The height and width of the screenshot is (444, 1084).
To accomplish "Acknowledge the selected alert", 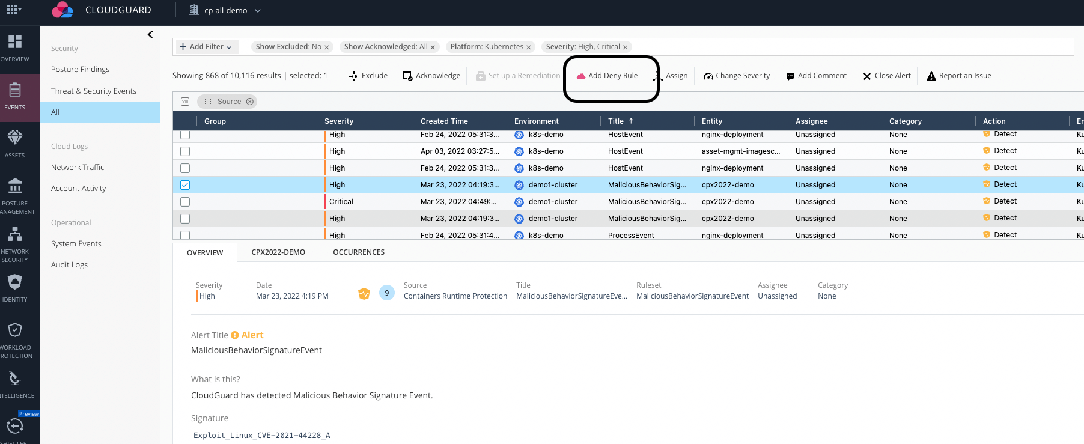I will tap(431, 76).
